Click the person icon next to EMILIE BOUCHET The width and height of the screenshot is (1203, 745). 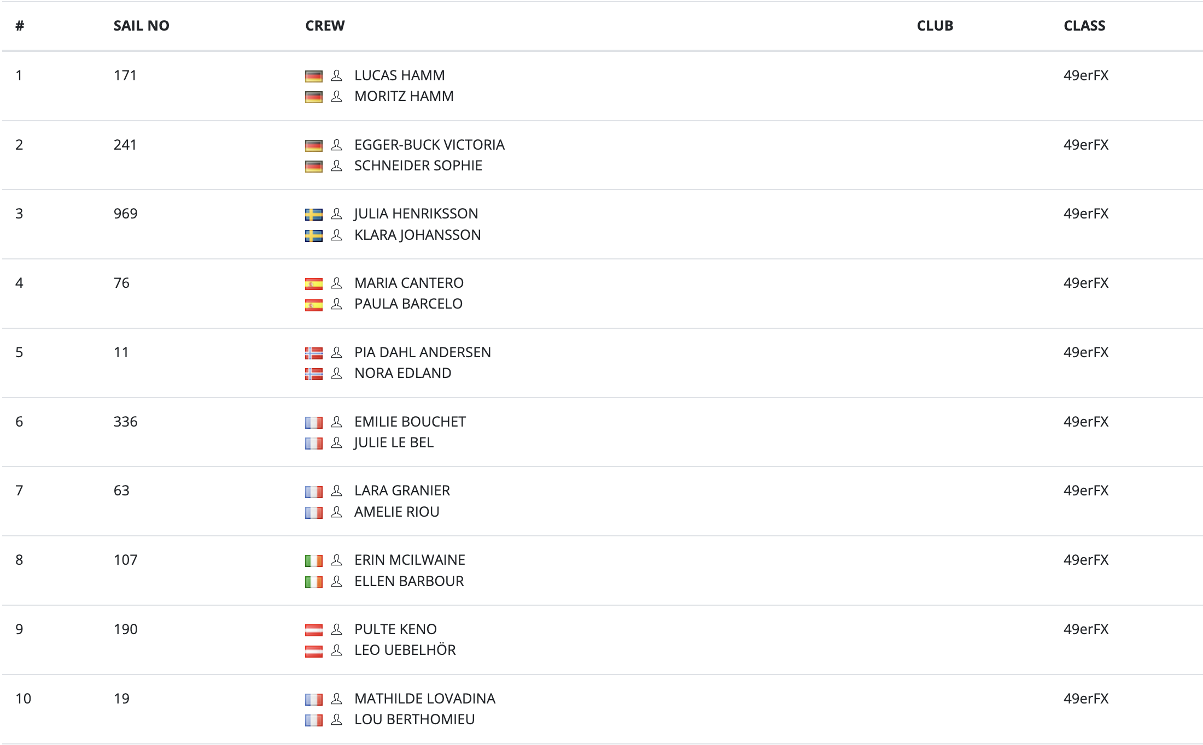[x=336, y=422]
